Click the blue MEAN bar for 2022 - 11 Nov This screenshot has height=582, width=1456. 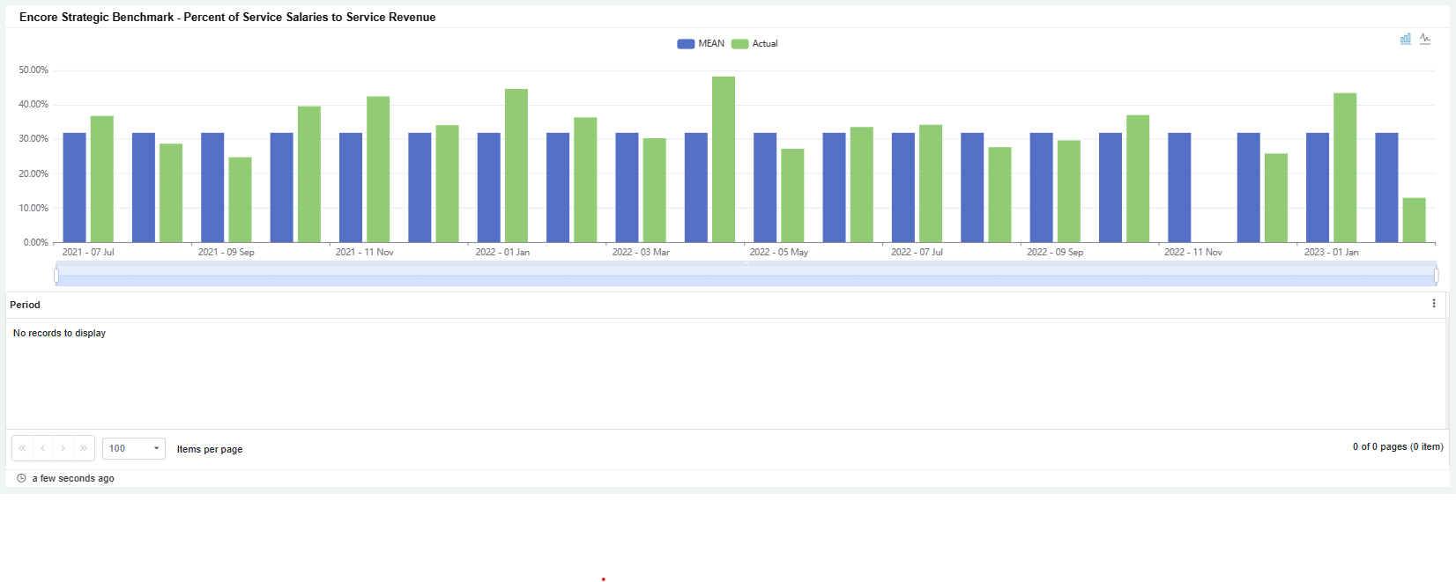(x=1179, y=188)
